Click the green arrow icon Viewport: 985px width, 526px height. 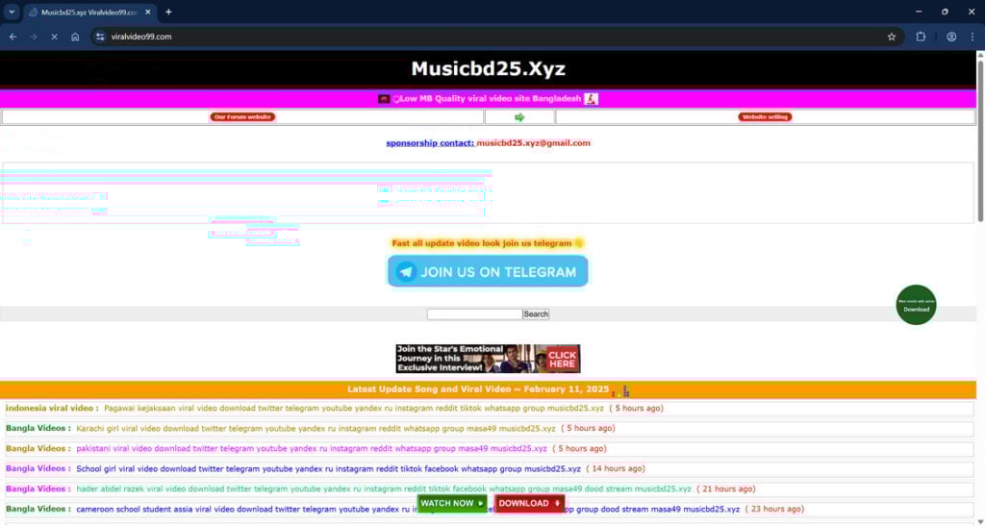click(519, 117)
